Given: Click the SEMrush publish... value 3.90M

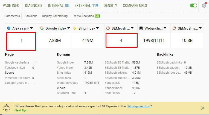Looking at the screenshot, I should point(136,78).
